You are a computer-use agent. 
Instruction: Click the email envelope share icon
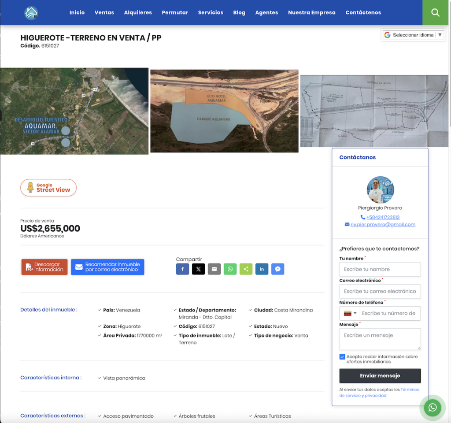tap(214, 269)
